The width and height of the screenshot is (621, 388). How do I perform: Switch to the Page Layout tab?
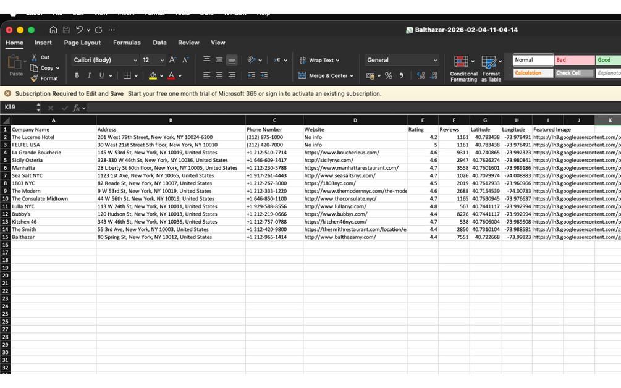point(82,43)
